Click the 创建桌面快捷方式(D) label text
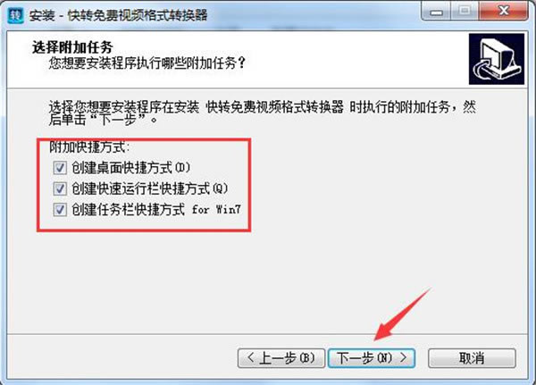536x385 pixels. [x=130, y=168]
